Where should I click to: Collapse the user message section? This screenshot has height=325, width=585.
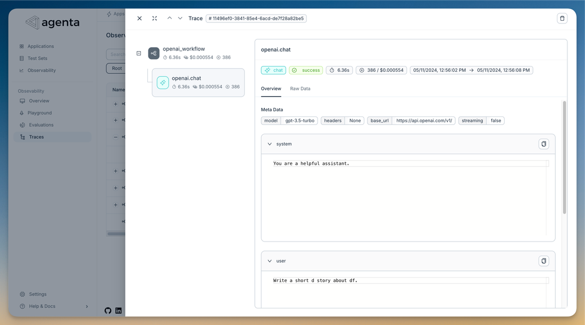click(270, 261)
